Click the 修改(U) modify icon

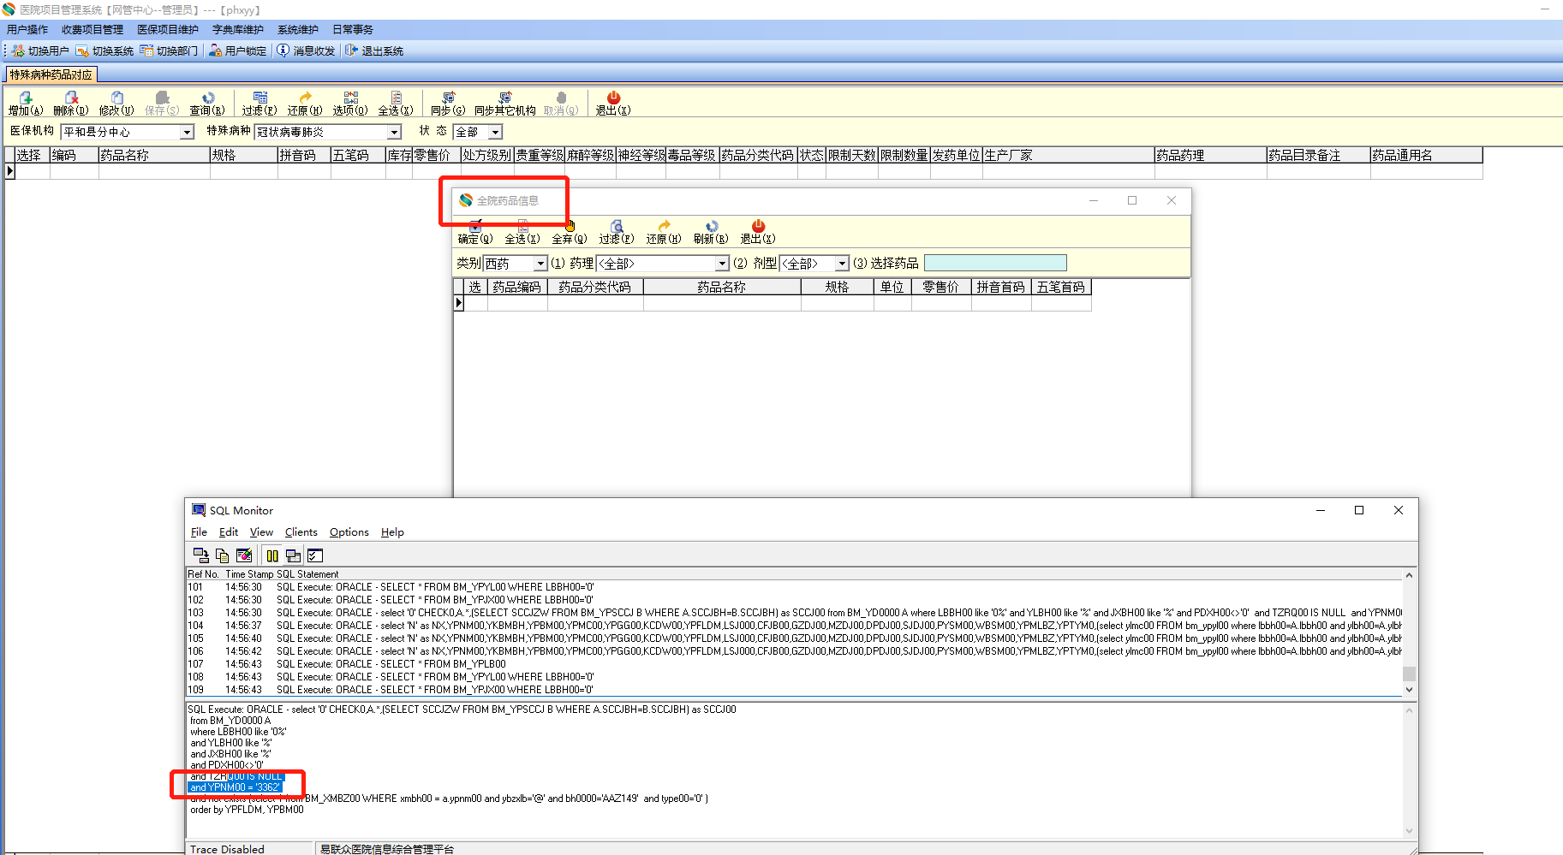(116, 98)
